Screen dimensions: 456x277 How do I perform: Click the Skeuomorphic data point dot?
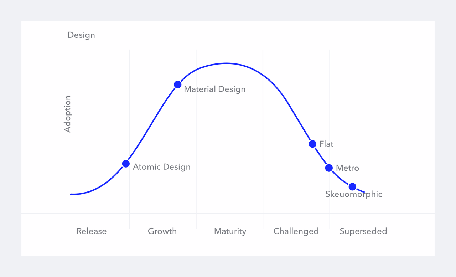[352, 186]
